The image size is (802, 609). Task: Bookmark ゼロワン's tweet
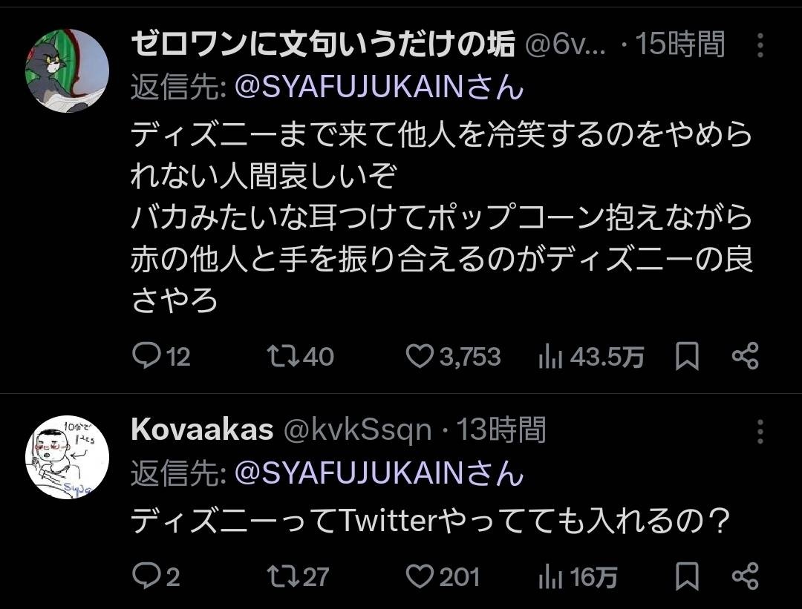coord(687,356)
